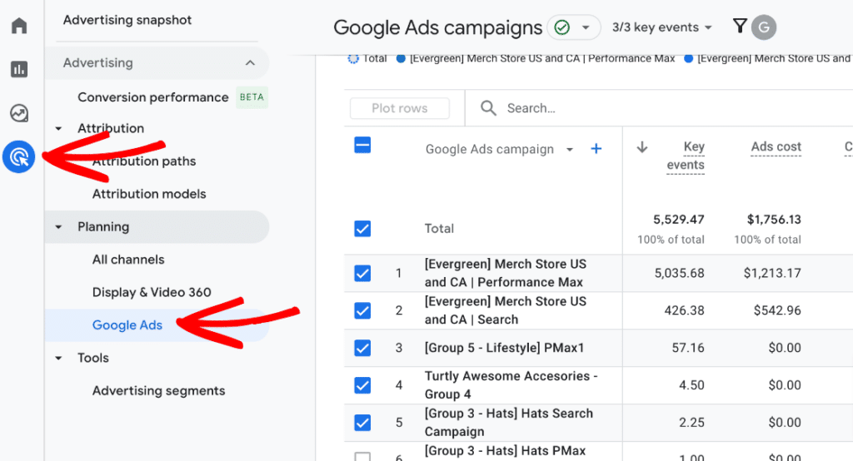853x461 pixels.
Task: Click the green checkmark status icon
Action: [x=562, y=27]
